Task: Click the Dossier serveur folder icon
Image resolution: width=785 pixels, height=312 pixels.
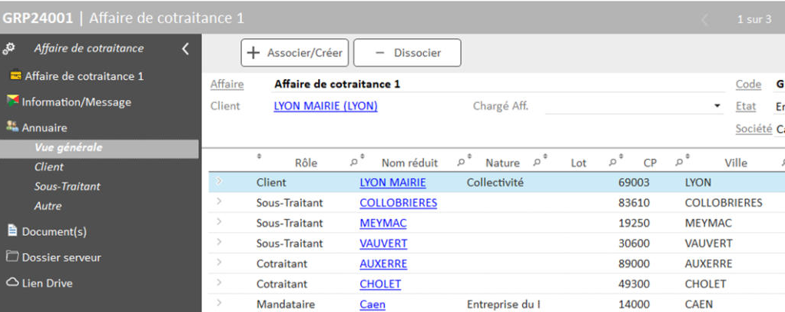Action: 12,257
